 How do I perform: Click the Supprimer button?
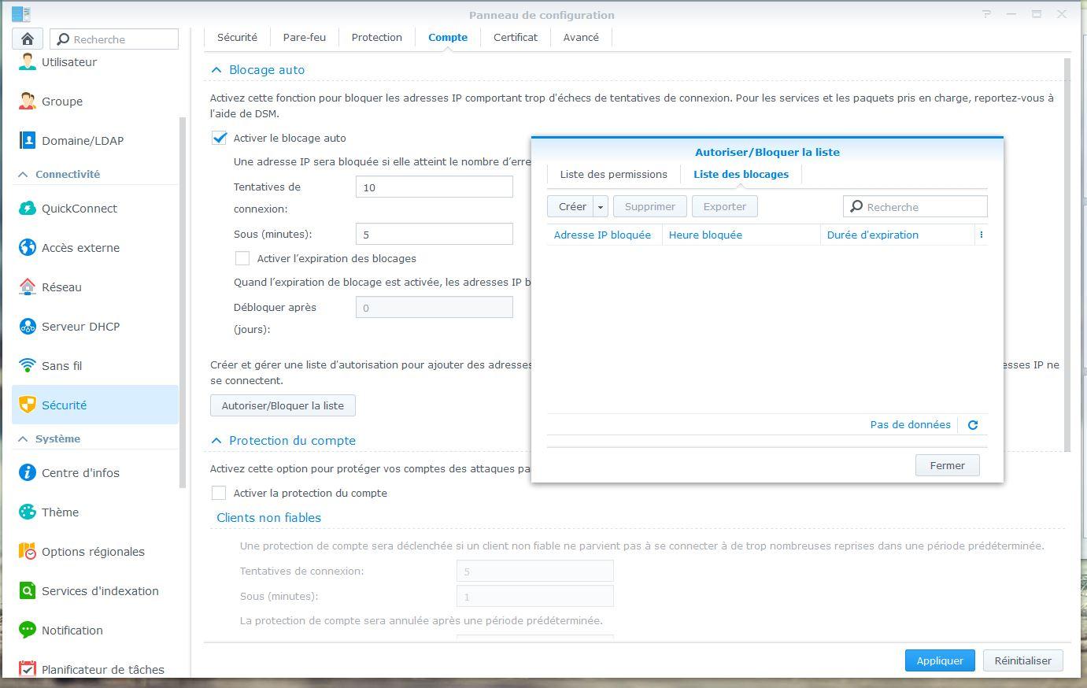pos(650,207)
